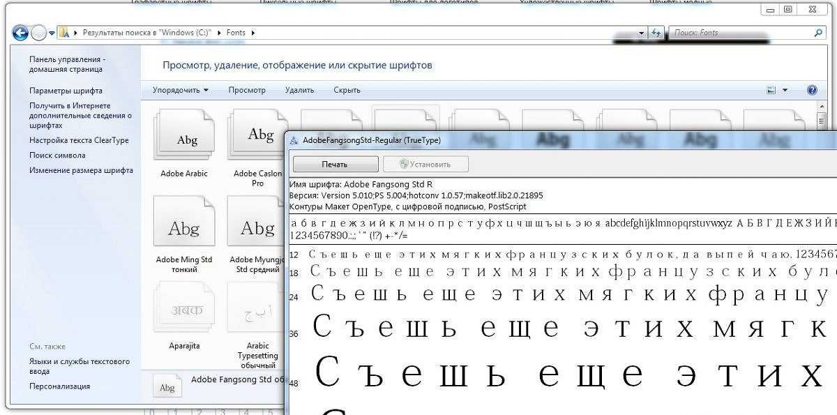
Task: Click the Установить button in font viewer
Action: point(425,164)
